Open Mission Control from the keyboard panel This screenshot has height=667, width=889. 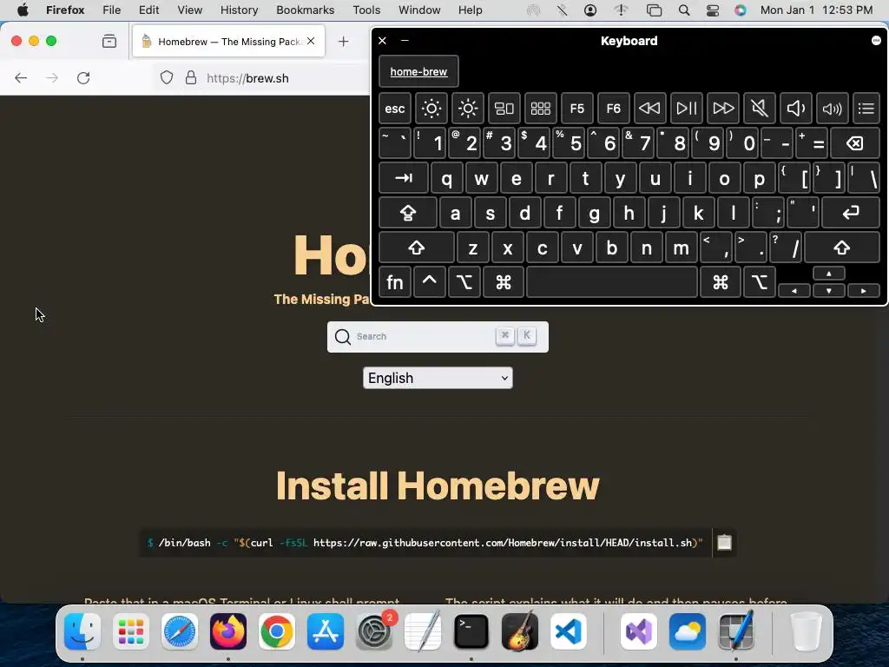[504, 109]
